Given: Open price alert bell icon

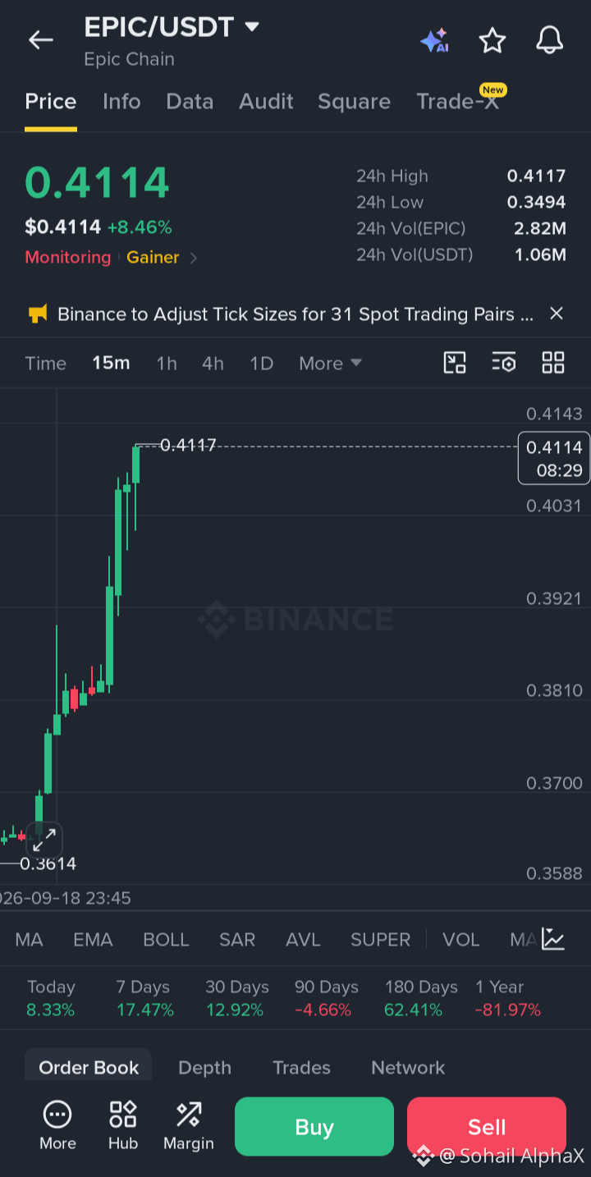Looking at the screenshot, I should point(550,39).
